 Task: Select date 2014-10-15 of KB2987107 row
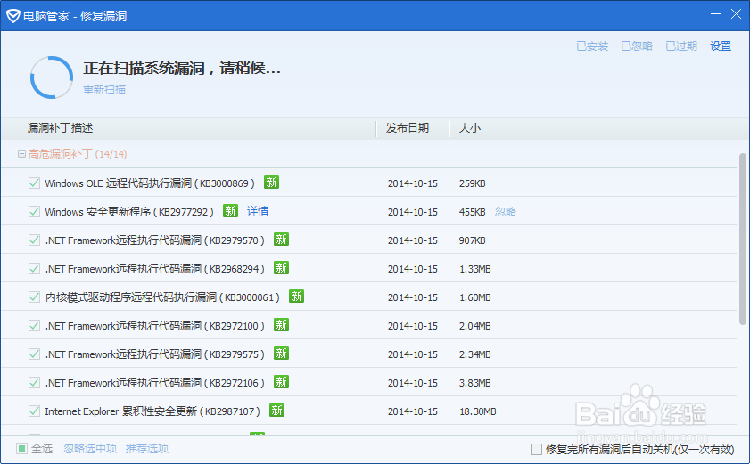(413, 411)
